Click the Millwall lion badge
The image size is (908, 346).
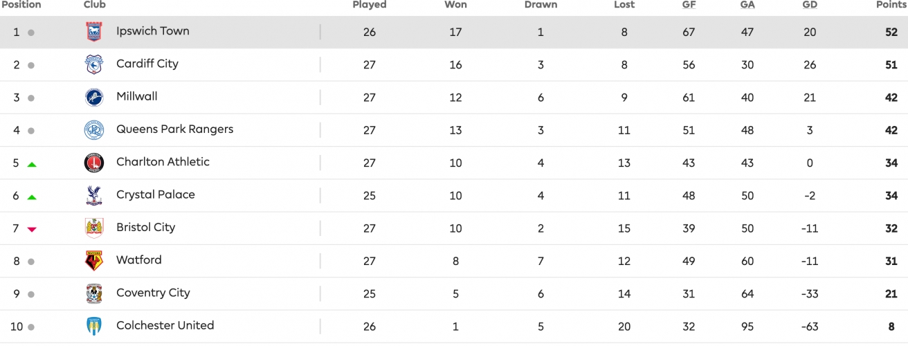[x=94, y=97]
